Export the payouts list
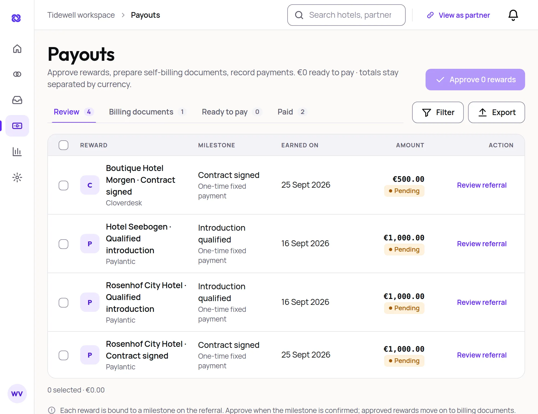 pos(496,112)
